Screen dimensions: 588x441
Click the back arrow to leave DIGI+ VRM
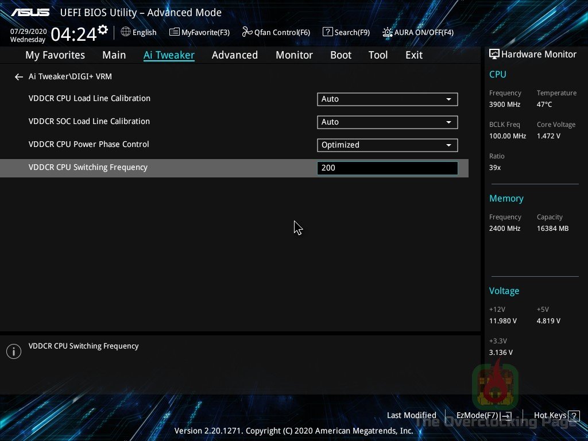(18, 76)
